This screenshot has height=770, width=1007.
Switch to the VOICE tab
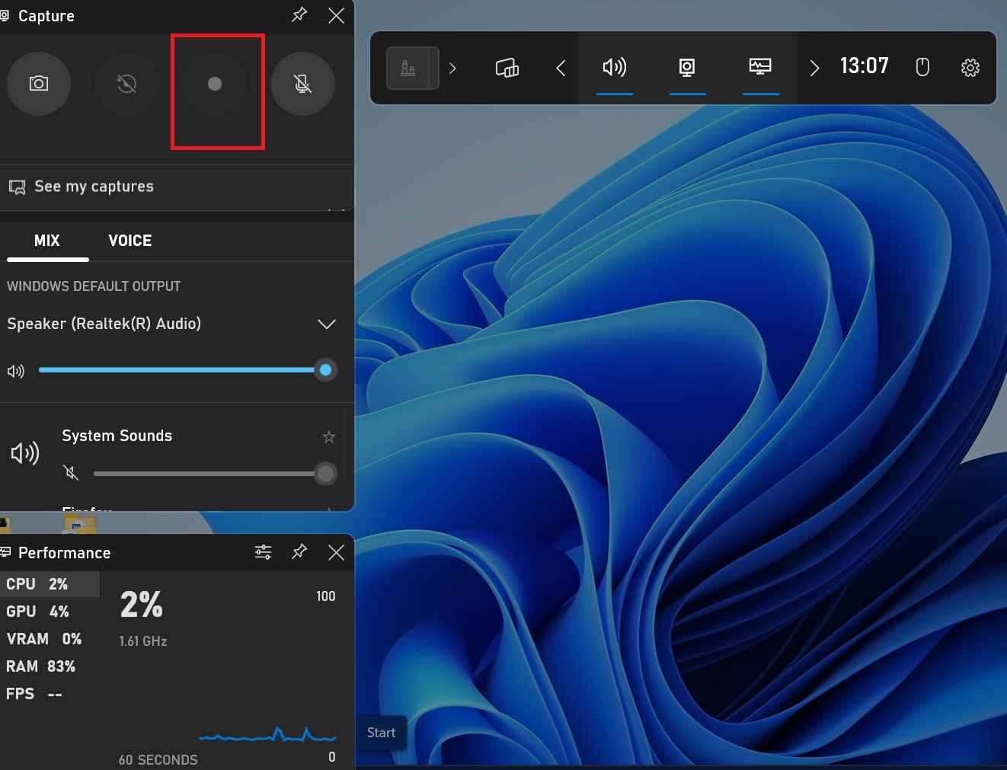coord(130,241)
